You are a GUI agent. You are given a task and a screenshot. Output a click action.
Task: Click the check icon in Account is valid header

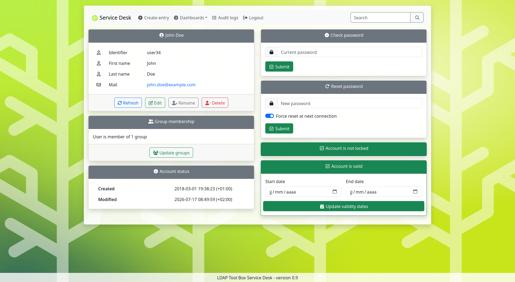[328, 166]
